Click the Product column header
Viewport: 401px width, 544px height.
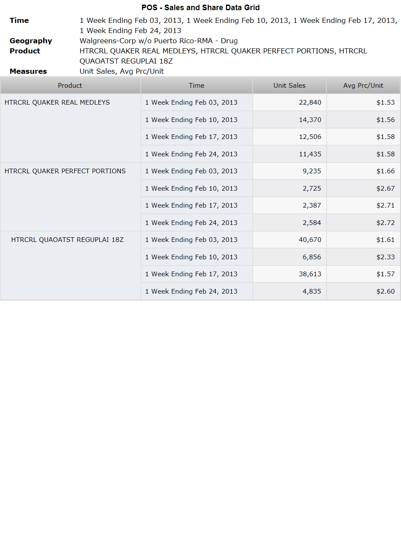tap(70, 86)
